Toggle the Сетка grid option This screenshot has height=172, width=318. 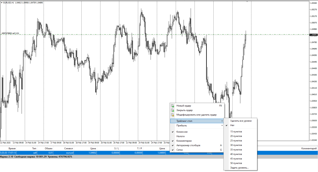click(x=180, y=150)
